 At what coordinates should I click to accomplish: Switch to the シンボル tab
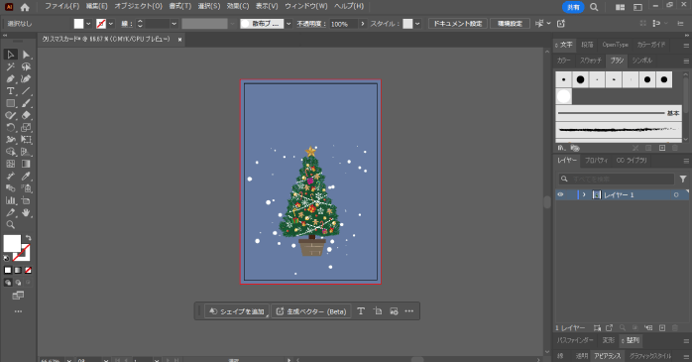641,60
